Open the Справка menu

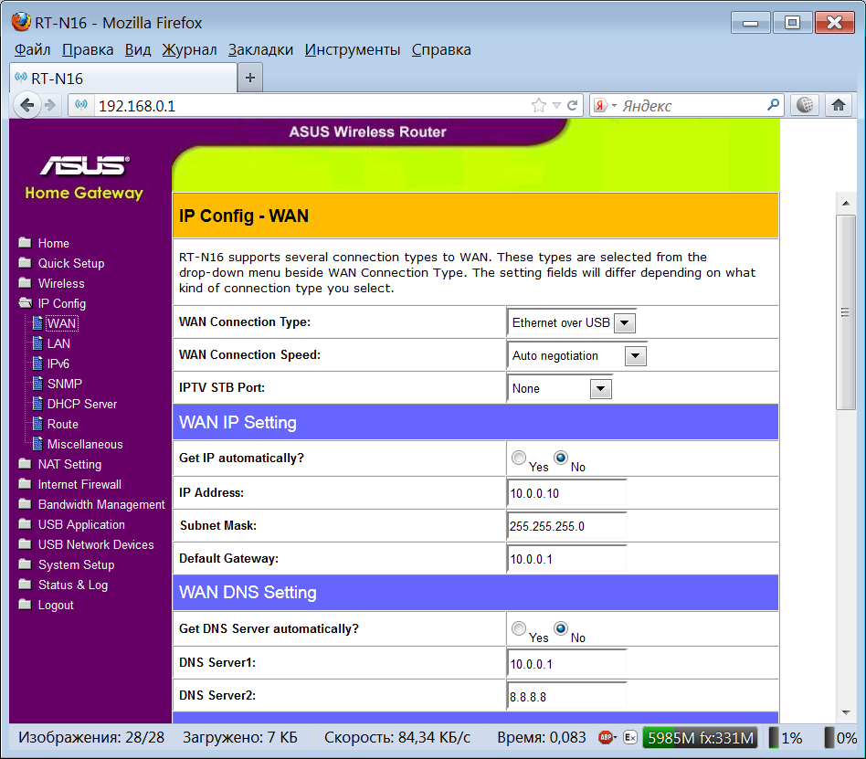tap(441, 49)
